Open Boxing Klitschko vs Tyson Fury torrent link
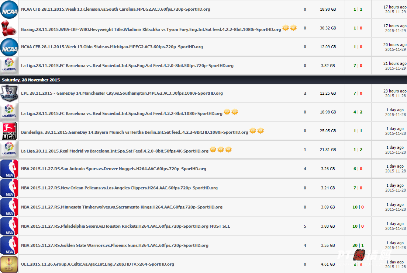Viewport: 407px width, 273px height. (151, 29)
